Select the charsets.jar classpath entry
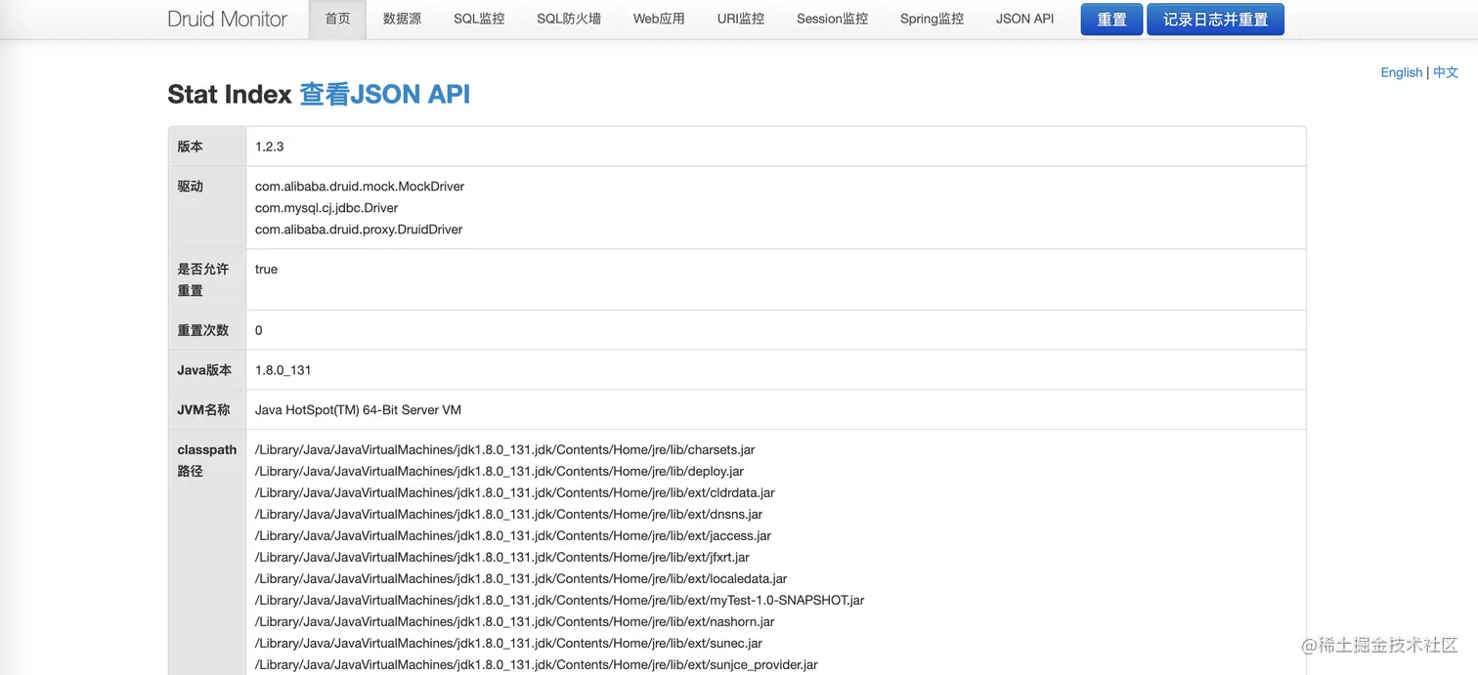Viewport: 1478px width, 675px height. point(504,450)
